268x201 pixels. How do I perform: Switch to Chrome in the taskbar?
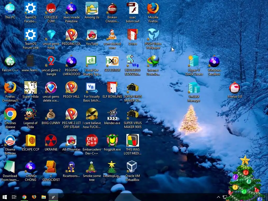coord(24,197)
